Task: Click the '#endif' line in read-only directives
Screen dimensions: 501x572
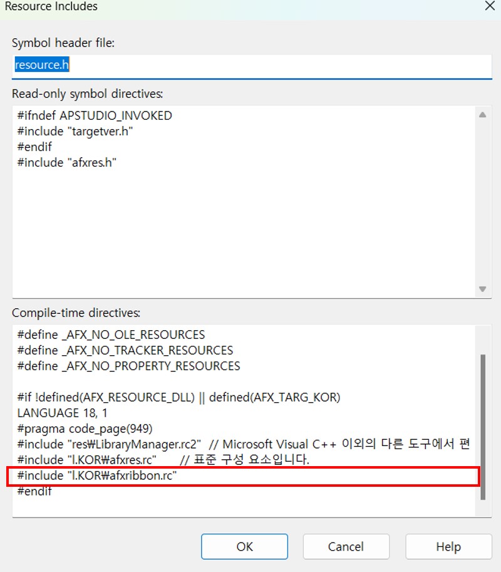Action: tap(34, 147)
